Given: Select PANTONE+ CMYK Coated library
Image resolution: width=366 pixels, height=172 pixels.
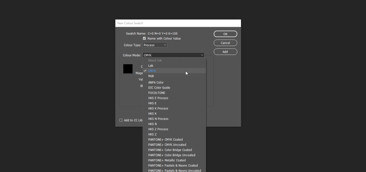Looking at the screenshot, I should tap(165, 140).
